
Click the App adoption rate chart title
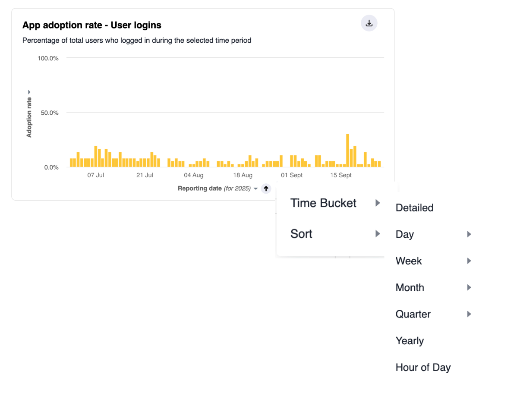click(x=91, y=25)
